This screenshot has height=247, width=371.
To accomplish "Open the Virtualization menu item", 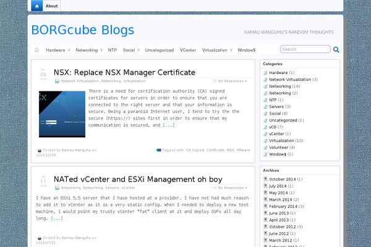I will pos(215,50).
